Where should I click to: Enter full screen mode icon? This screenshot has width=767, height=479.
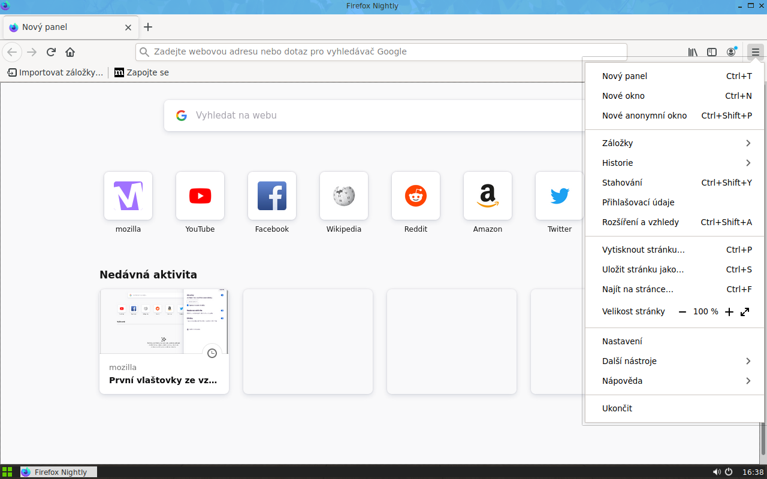[x=745, y=312]
